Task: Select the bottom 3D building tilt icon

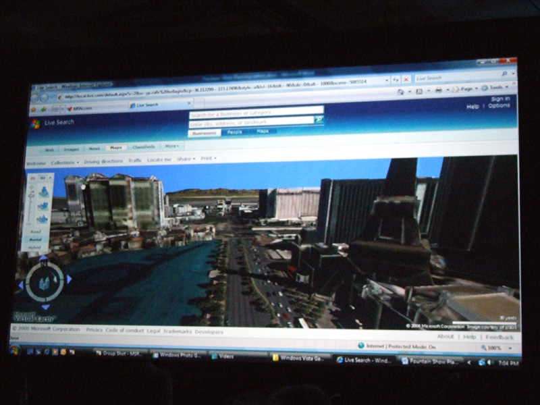Action: [43, 219]
